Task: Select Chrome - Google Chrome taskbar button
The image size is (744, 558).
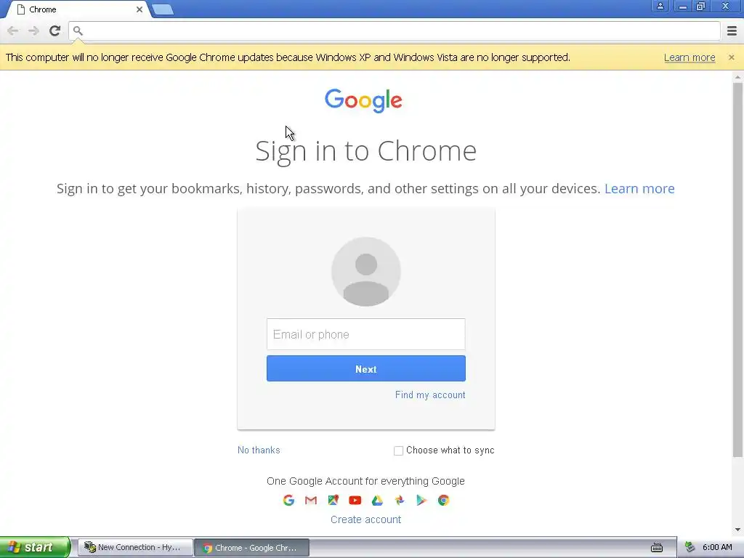Action: coord(252,548)
